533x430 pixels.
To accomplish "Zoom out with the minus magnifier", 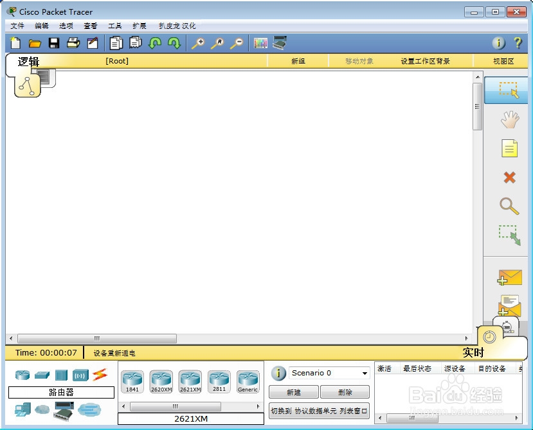I will pos(237,44).
